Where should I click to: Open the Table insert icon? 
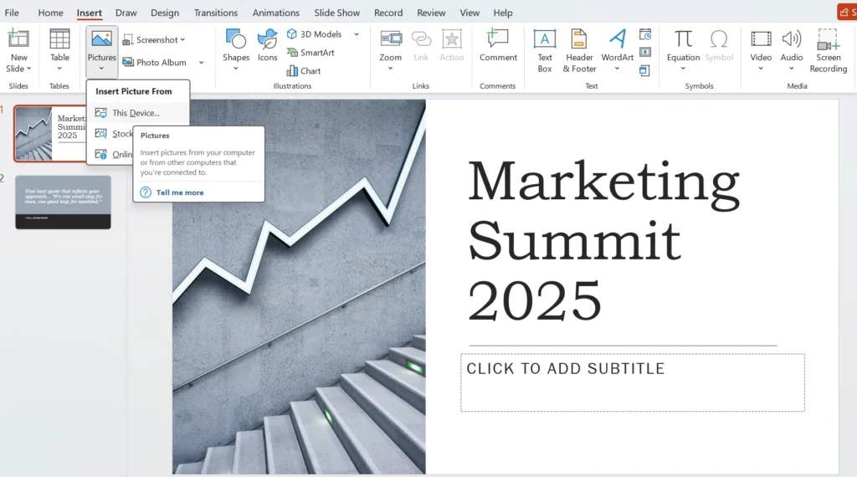tap(59, 38)
